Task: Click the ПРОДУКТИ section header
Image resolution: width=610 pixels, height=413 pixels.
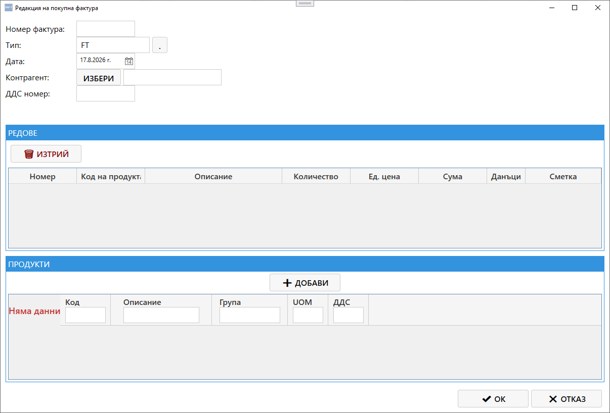Action: point(305,264)
